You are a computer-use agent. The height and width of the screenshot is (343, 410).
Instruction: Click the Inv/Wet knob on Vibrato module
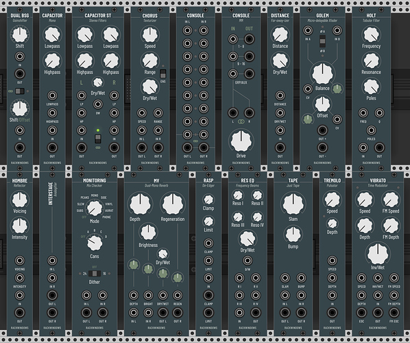pos(378,254)
